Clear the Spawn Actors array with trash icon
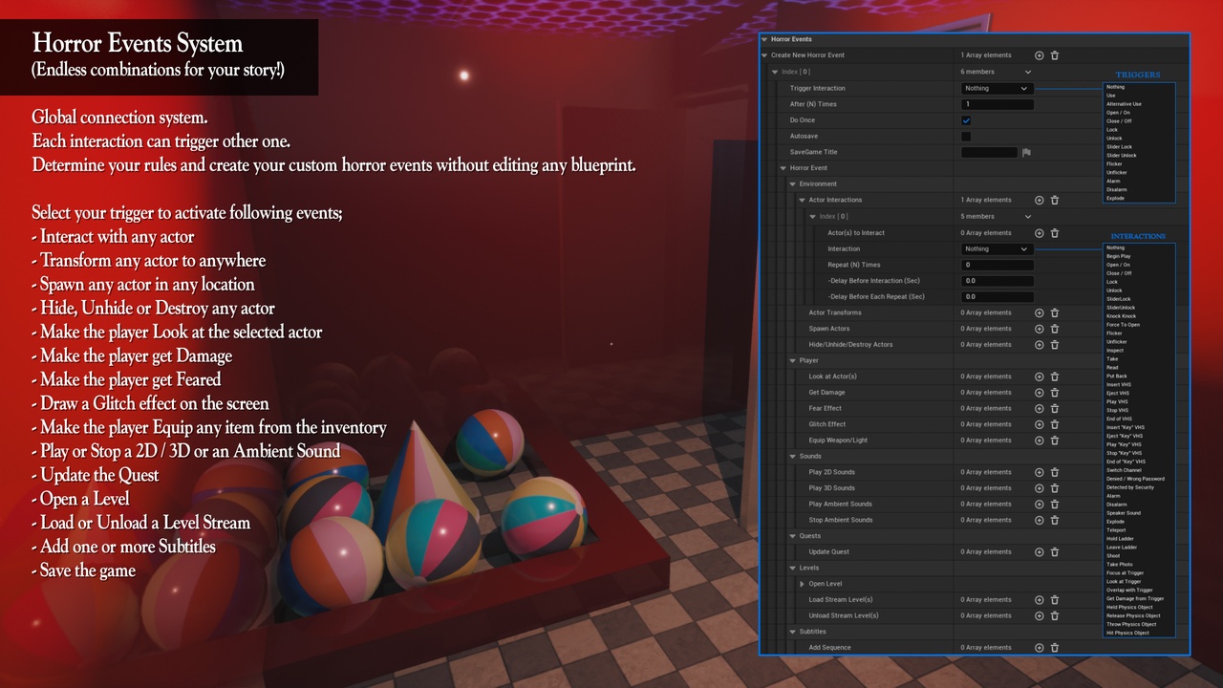 (1055, 329)
